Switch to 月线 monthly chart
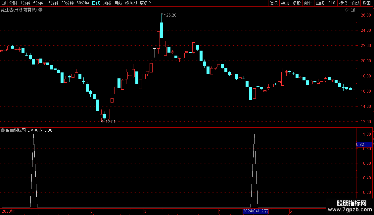 coord(118,3)
